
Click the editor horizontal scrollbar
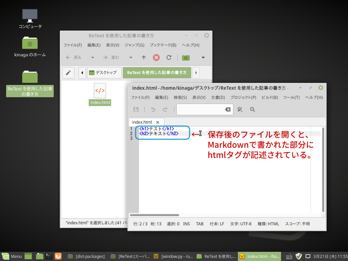pos(155,215)
